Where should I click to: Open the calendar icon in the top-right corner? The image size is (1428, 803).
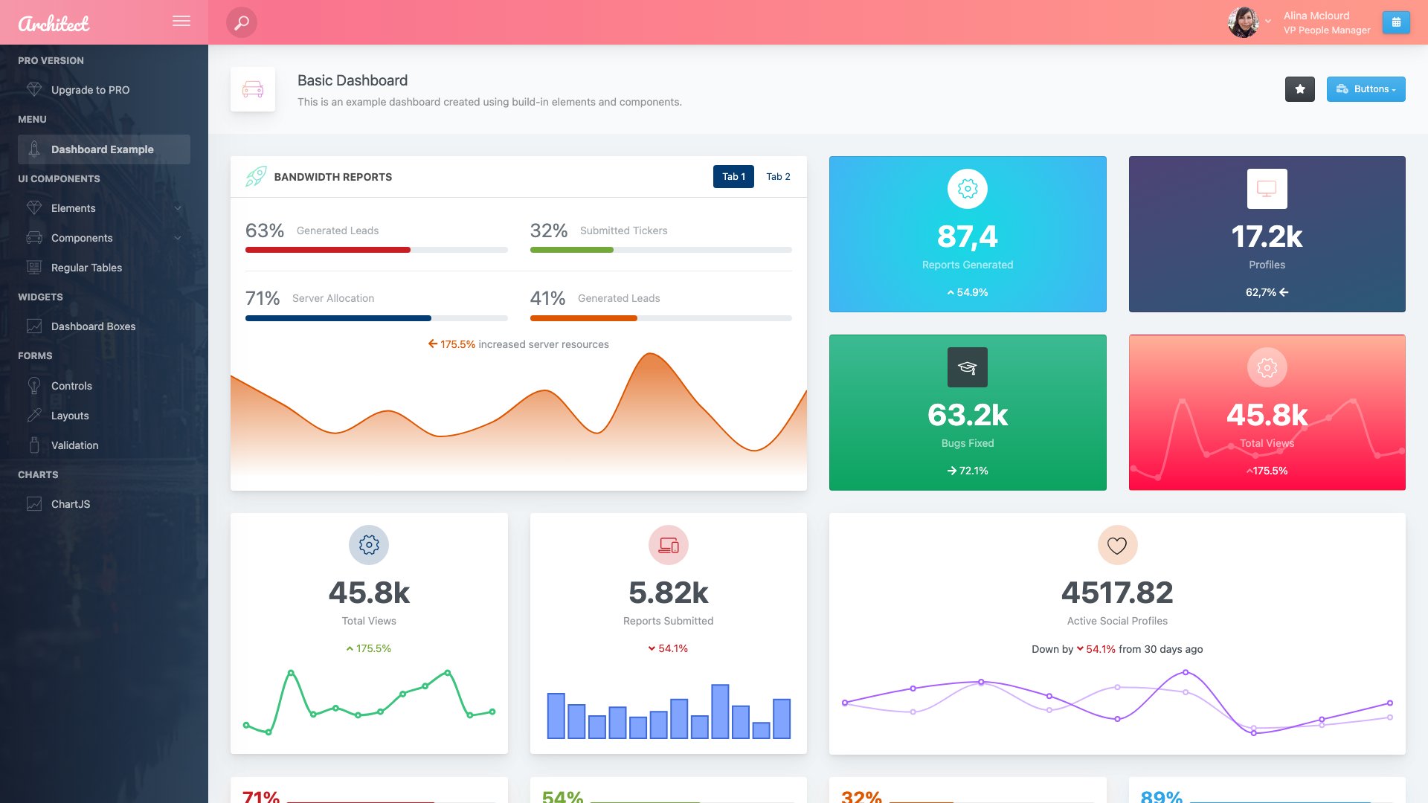1396,22
